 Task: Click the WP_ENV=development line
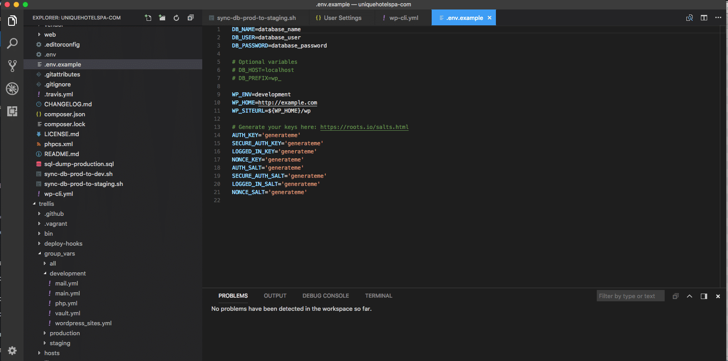[261, 95]
